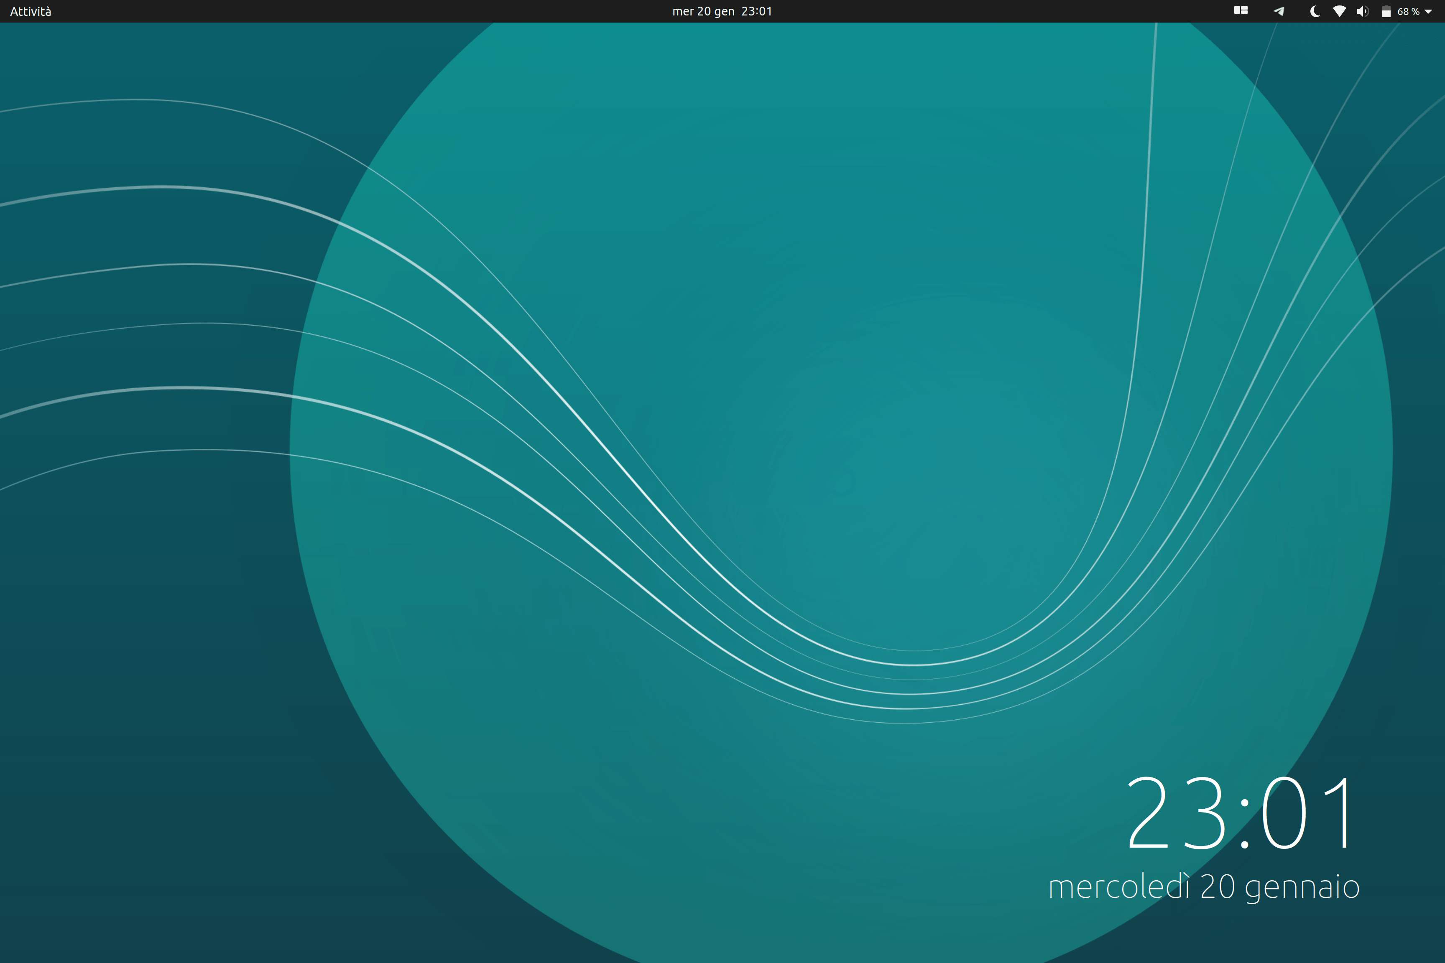Open the top bar calendar clock menu
The image size is (1445, 963).
pyautogui.click(x=722, y=11)
